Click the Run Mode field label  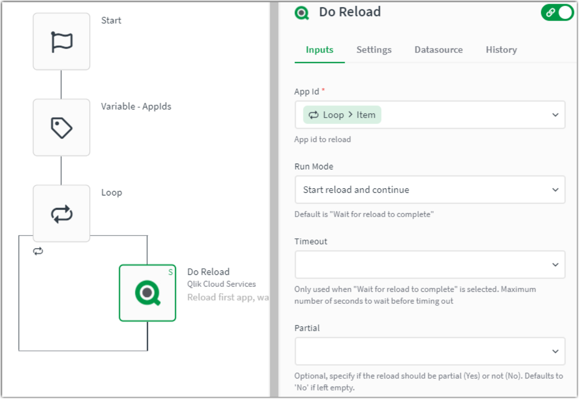(314, 167)
